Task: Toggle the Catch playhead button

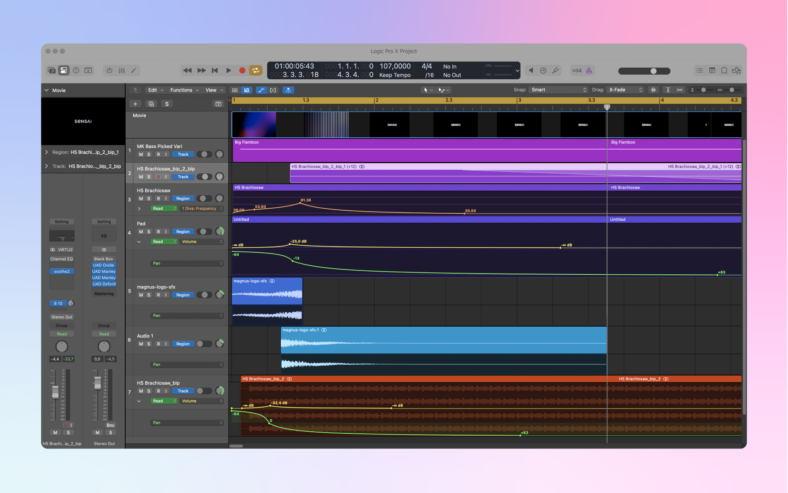Action: pos(288,90)
